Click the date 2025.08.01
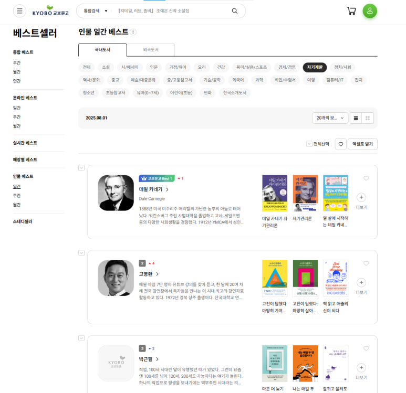The width and height of the screenshot is (406, 393). click(96, 118)
